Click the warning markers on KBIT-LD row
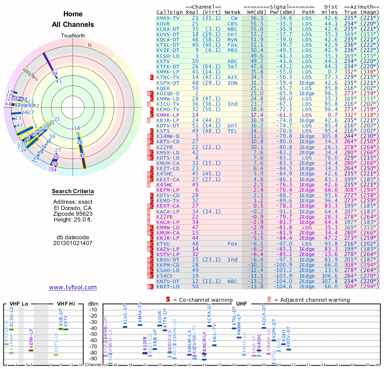 click(x=150, y=287)
